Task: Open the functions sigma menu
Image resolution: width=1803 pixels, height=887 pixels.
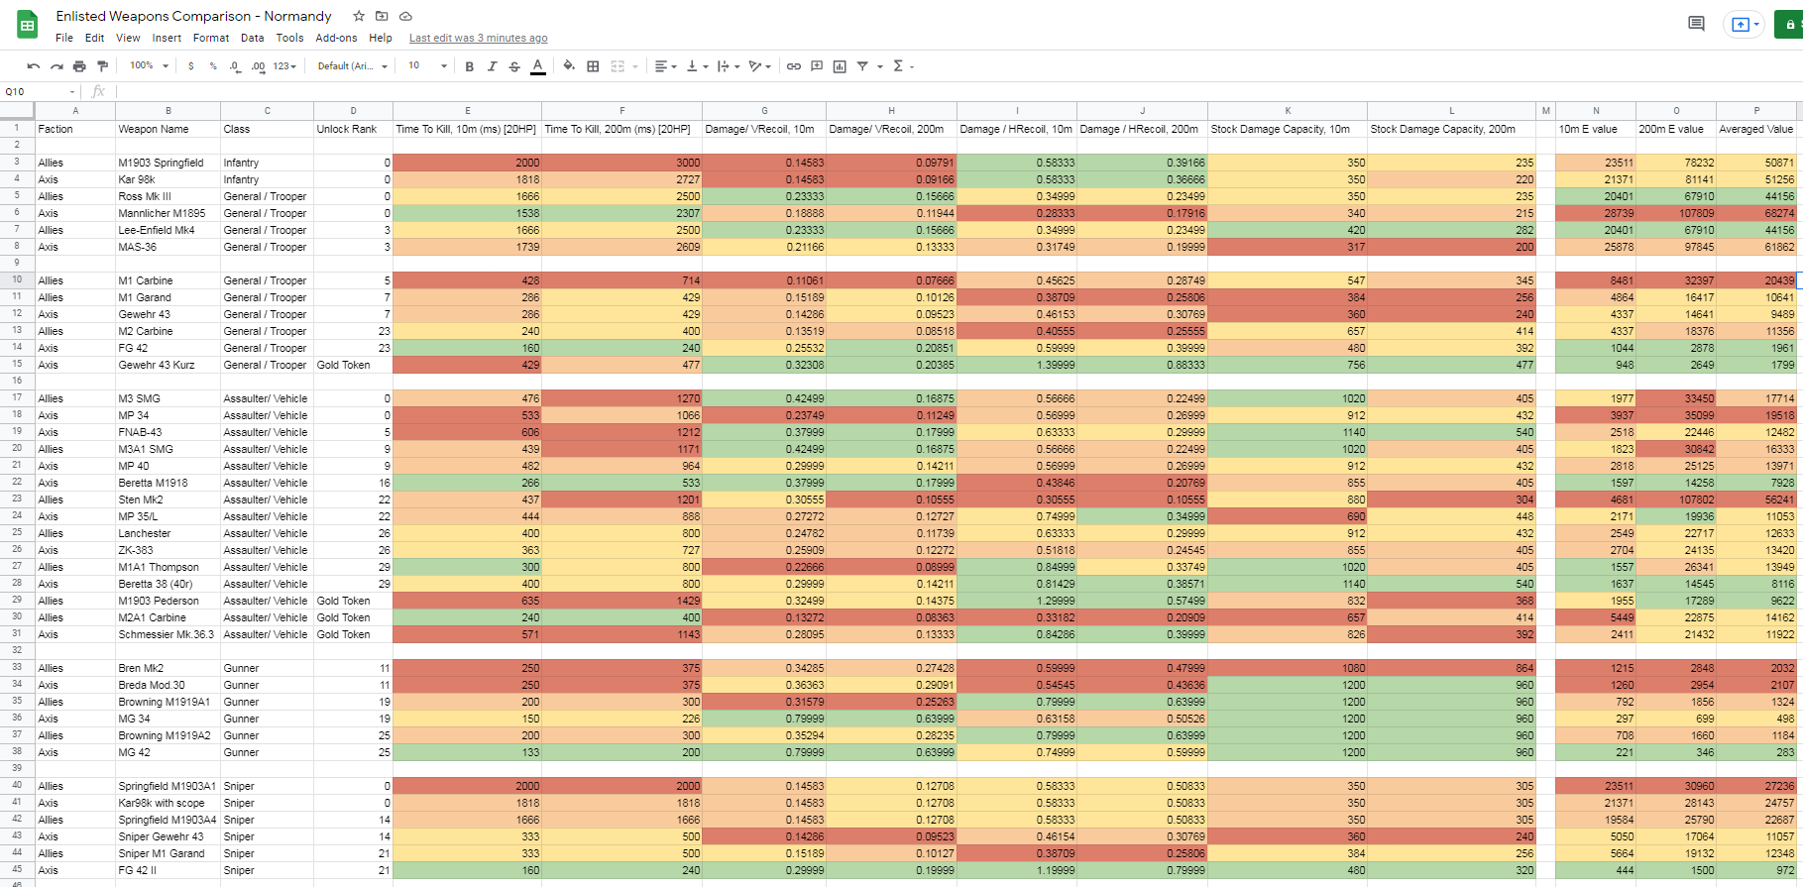Action: 902,66
